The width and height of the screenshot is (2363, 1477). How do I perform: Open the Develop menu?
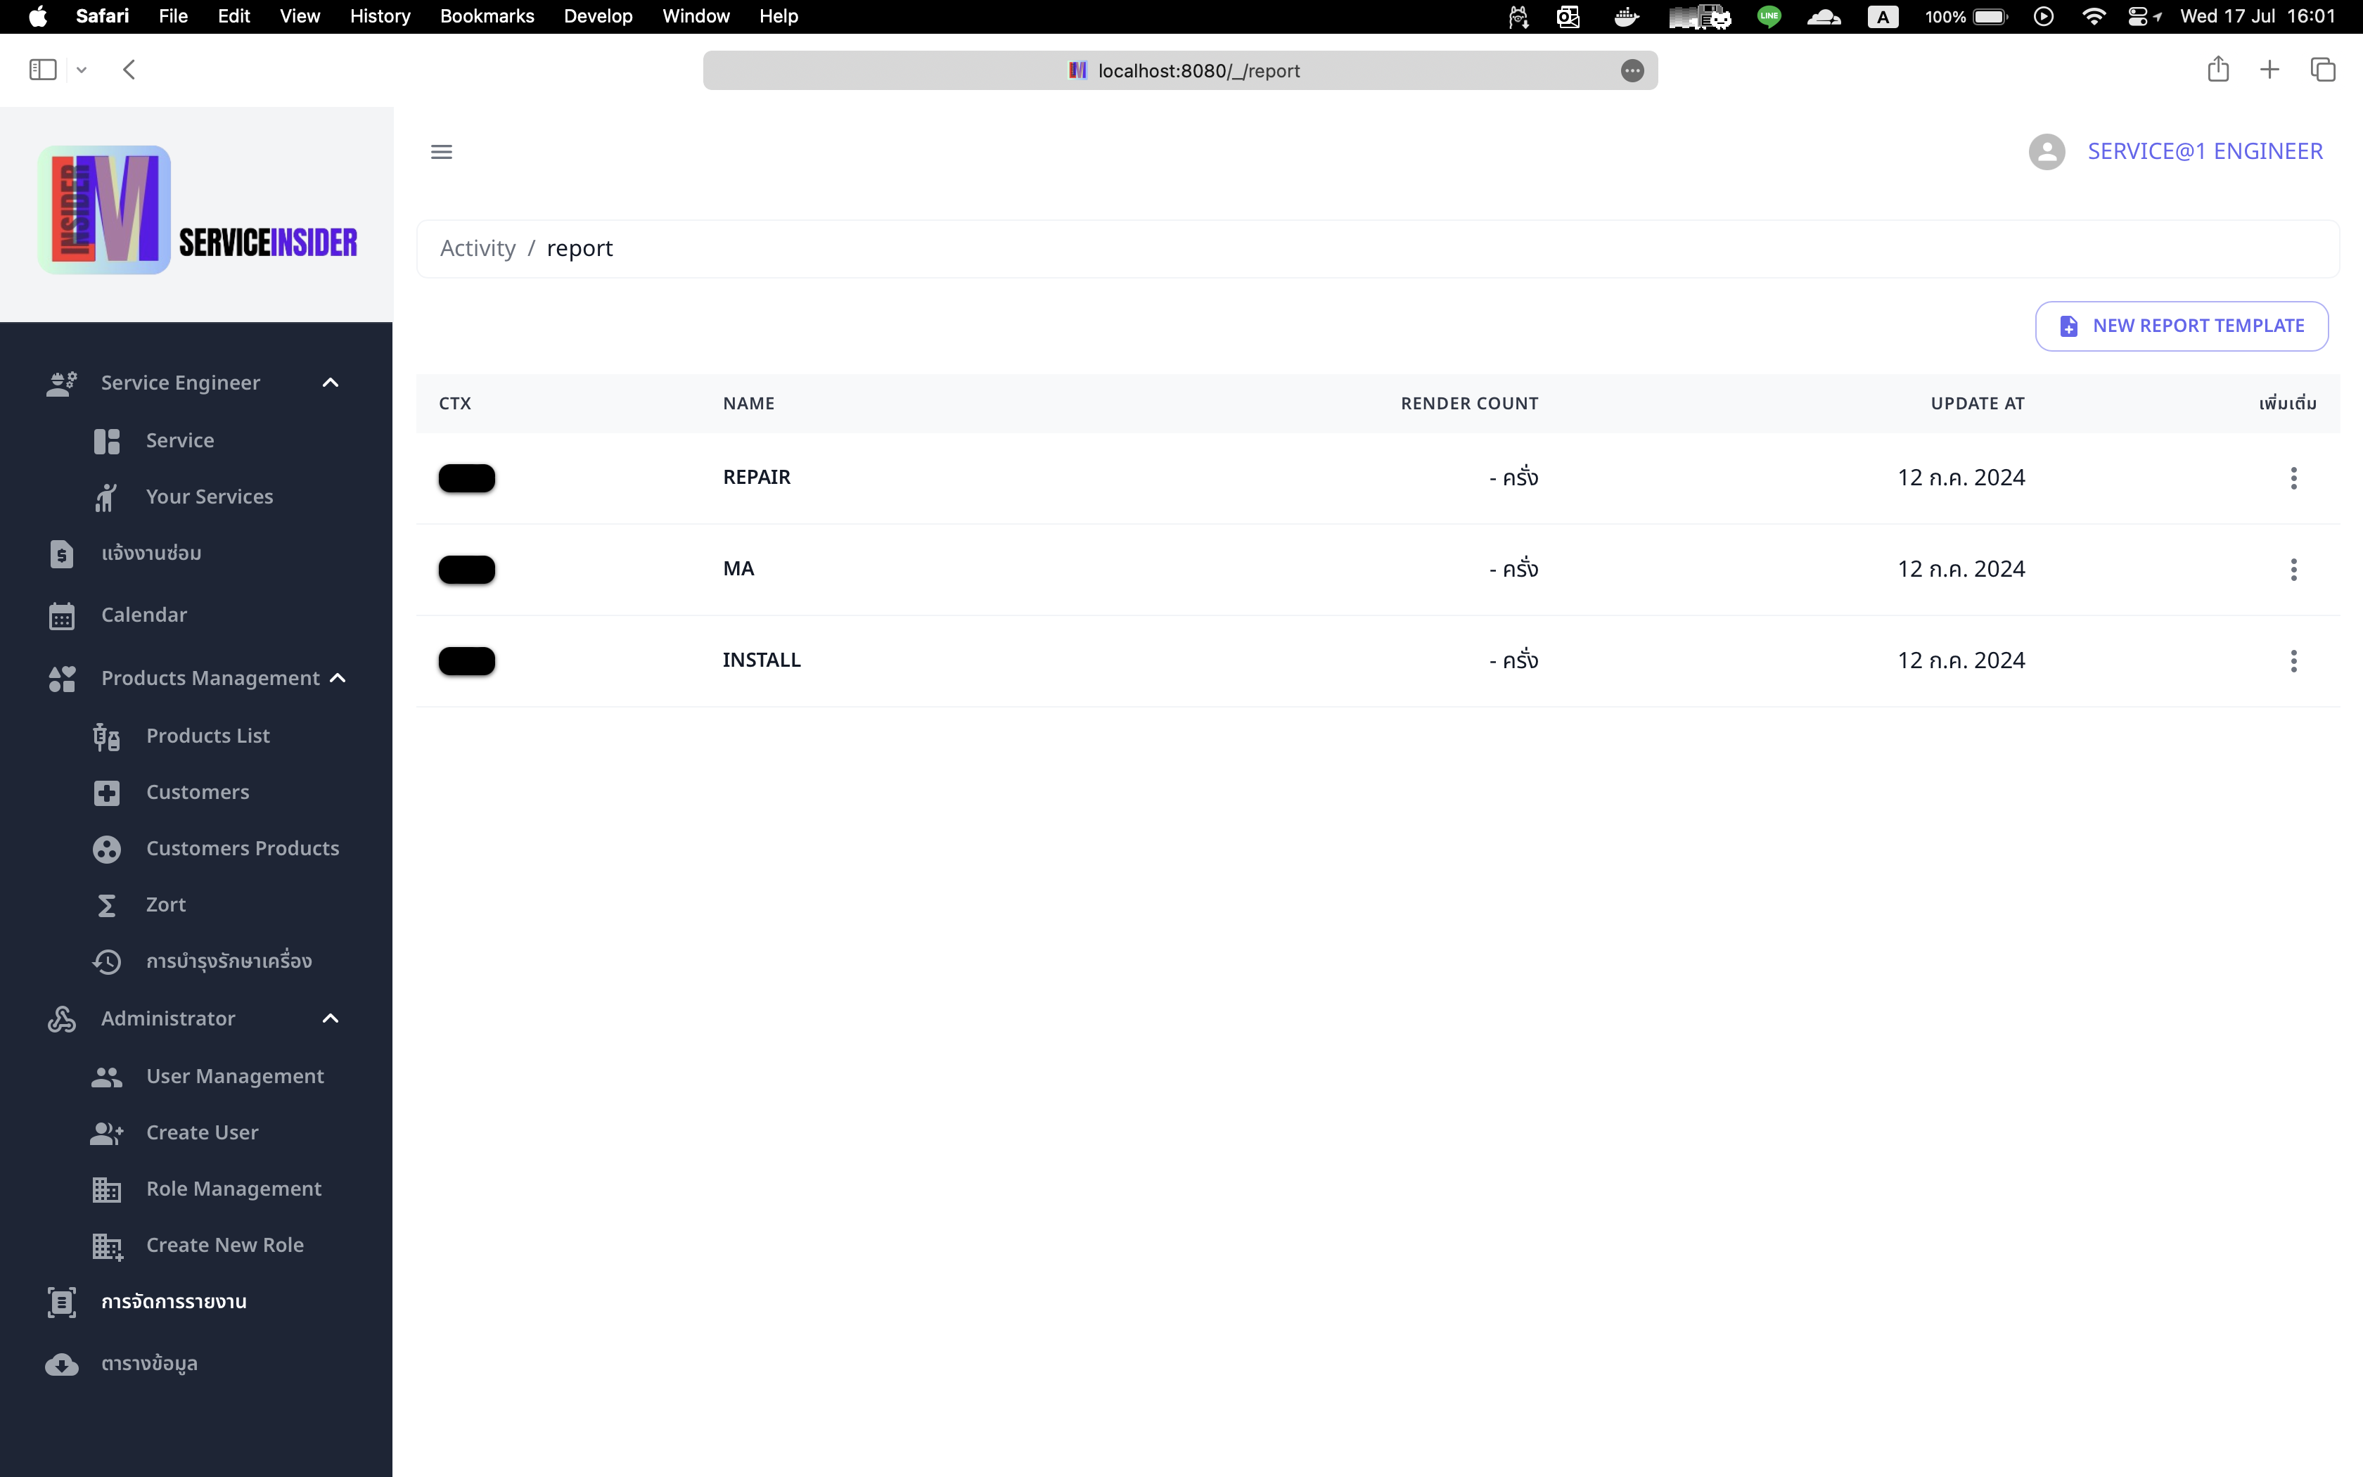(x=598, y=15)
